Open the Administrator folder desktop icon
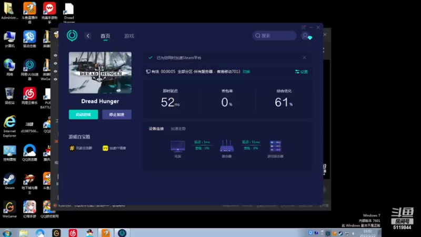This screenshot has width=421, height=237. [9, 11]
